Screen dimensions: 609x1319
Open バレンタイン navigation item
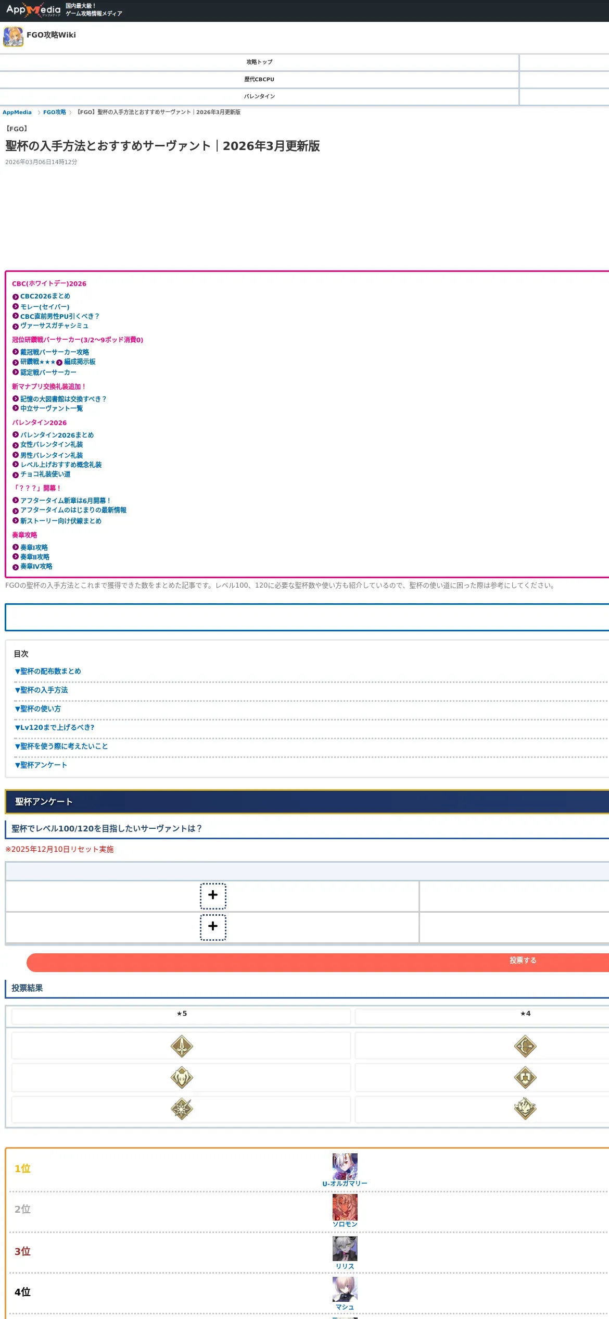point(259,96)
